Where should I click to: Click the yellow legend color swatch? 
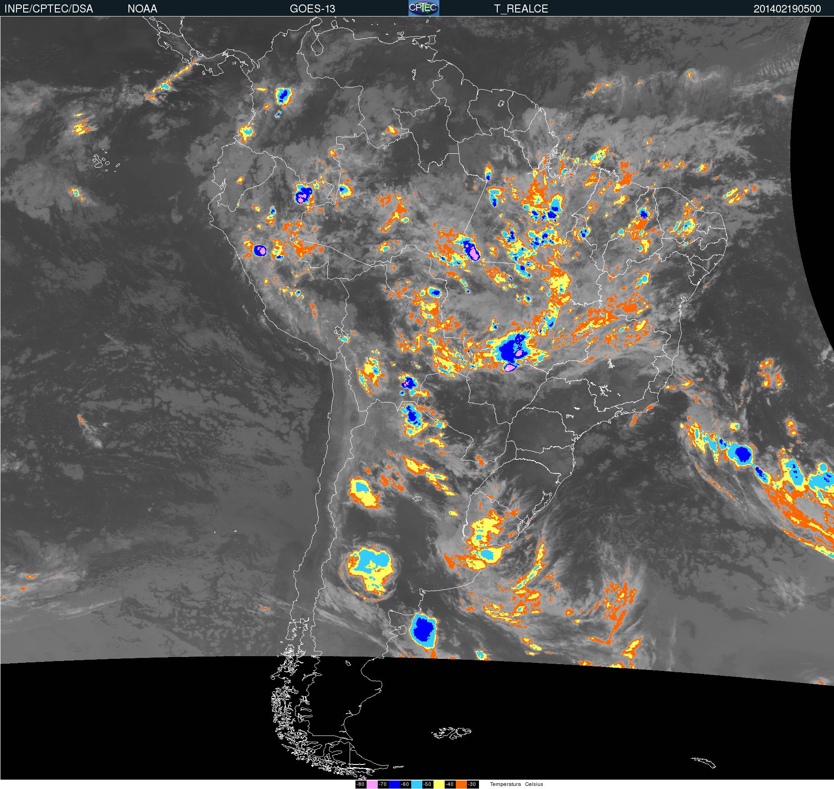tap(439, 785)
